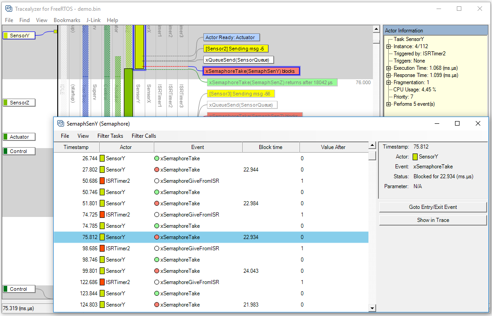492x316 pixels.
Task: Click the xQueueSend(SensorQueue) event below Sensor2 message
Action: coord(239,60)
